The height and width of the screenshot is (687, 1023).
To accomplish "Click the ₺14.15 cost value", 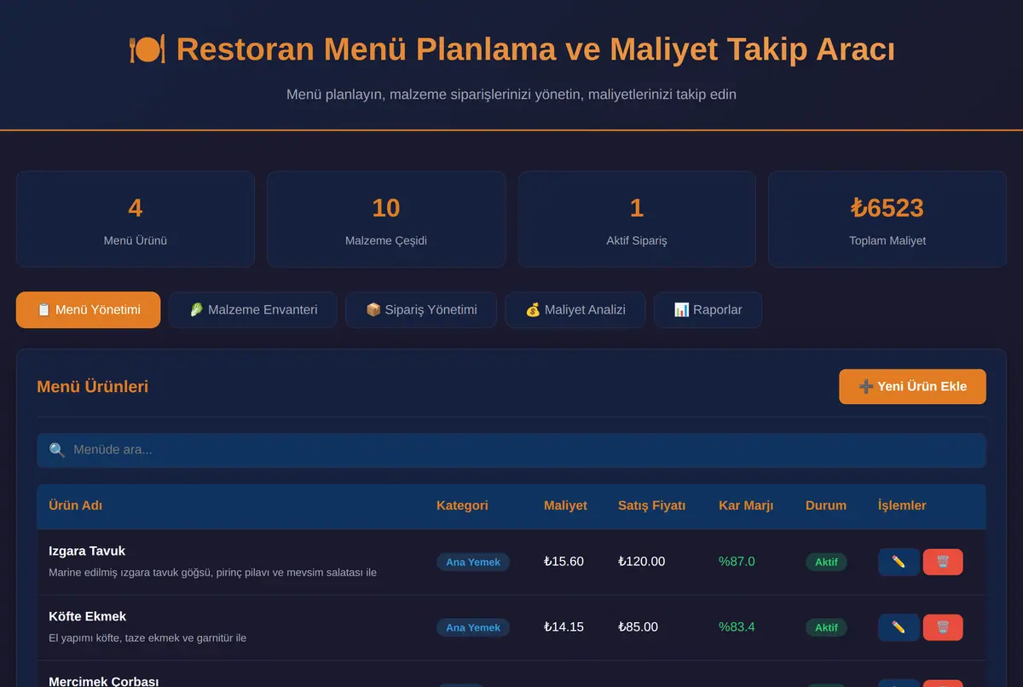I will (x=564, y=627).
